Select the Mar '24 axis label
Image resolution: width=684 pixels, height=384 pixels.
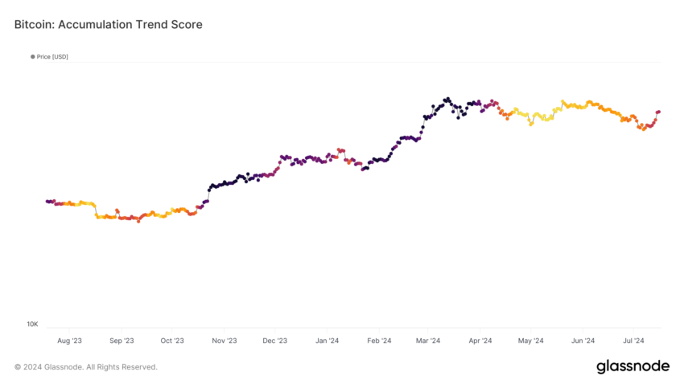click(428, 341)
